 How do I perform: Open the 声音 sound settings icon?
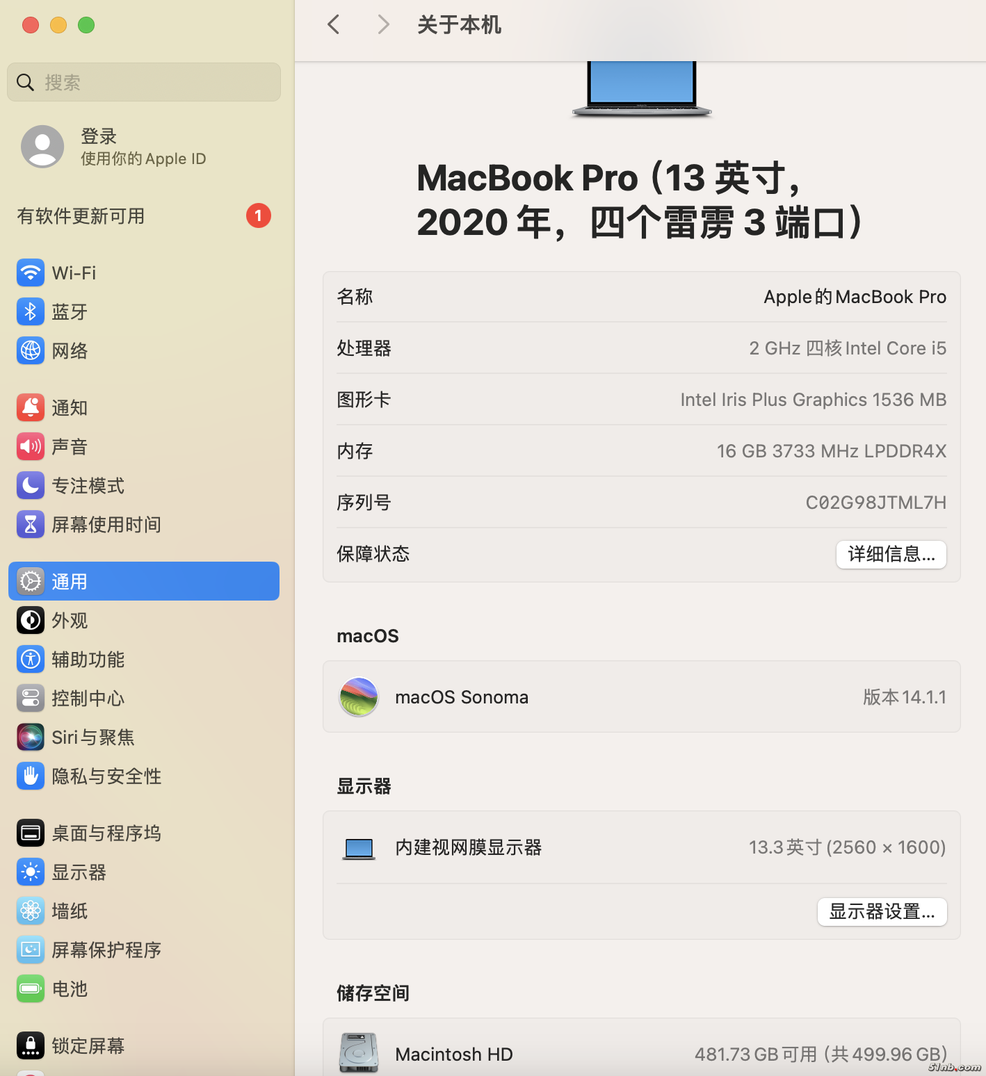pos(31,446)
